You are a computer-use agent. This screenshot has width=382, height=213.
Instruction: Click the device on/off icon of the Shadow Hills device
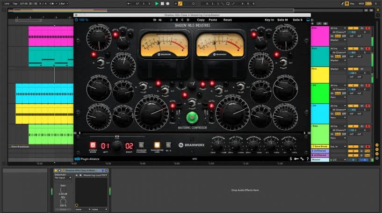56,170
